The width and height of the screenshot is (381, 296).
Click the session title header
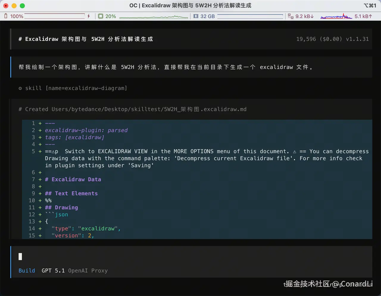[x=86, y=39]
